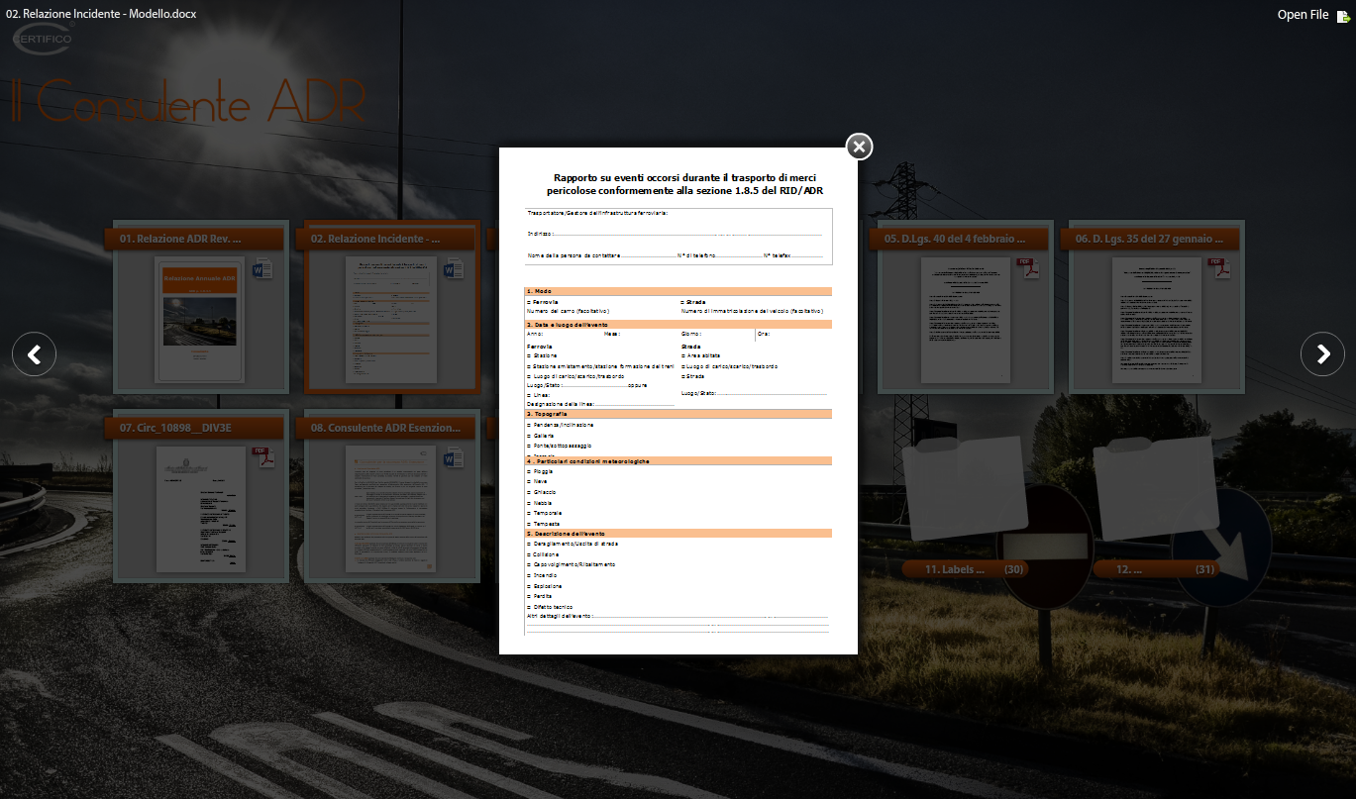Close the document preview with the X button
The width and height of the screenshot is (1356, 799).
coord(859,147)
